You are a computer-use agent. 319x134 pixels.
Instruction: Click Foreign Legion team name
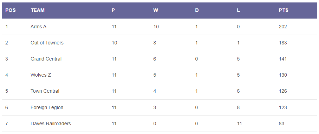47,107
